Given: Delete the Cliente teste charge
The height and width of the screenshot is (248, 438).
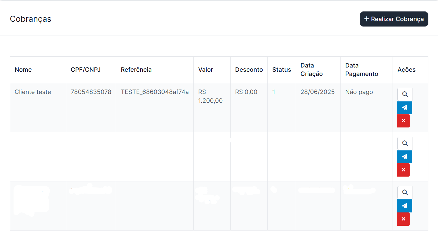Looking at the screenshot, I should click(403, 121).
